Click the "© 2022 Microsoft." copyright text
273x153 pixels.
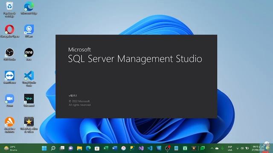coord(79,101)
